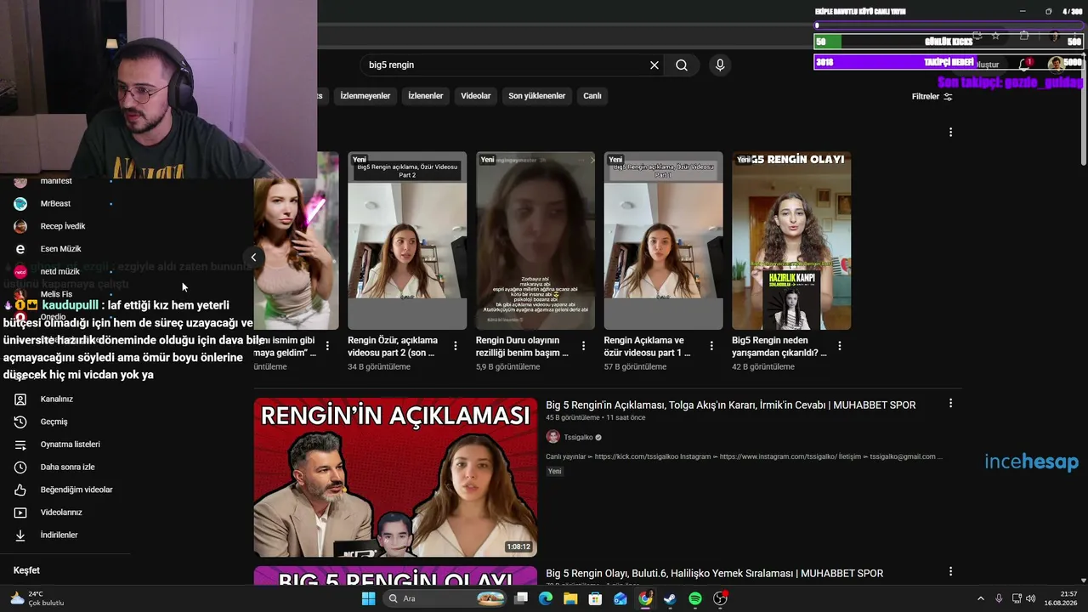Click the '45 B görüntüleme • 11 saat önce' text

[595, 418]
